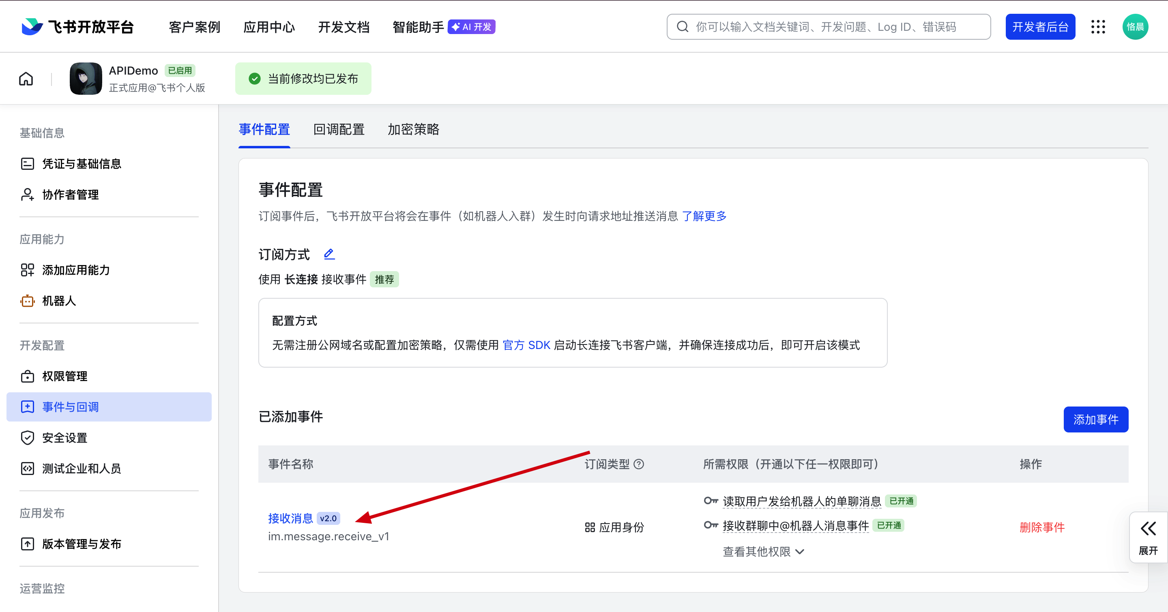Switch to the 加密策略 tab
The height and width of the screenshot is (612, 1168).
click(413, 130)
